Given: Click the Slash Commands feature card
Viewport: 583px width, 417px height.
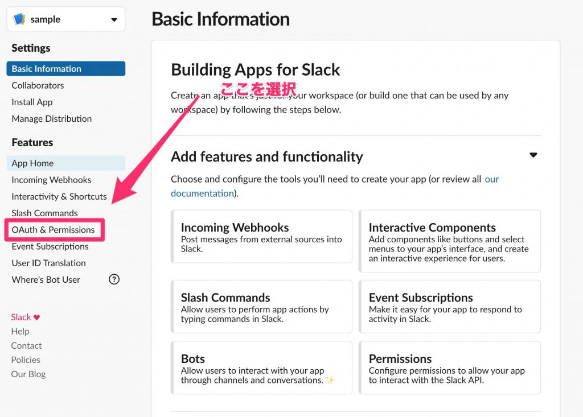Looking at the screenshot, I should click(261, 306).
